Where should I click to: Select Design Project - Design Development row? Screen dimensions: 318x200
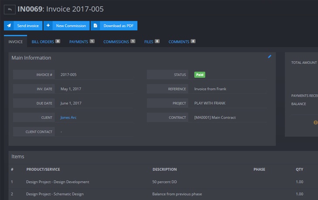tap(163, 182)
